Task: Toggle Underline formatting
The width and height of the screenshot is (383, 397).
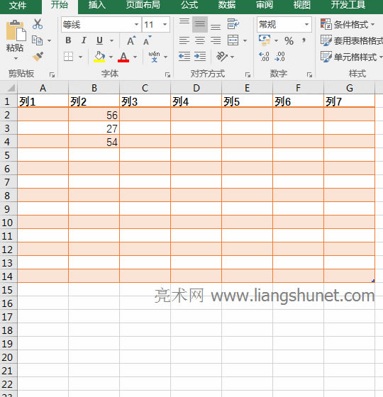Action: 99,40
